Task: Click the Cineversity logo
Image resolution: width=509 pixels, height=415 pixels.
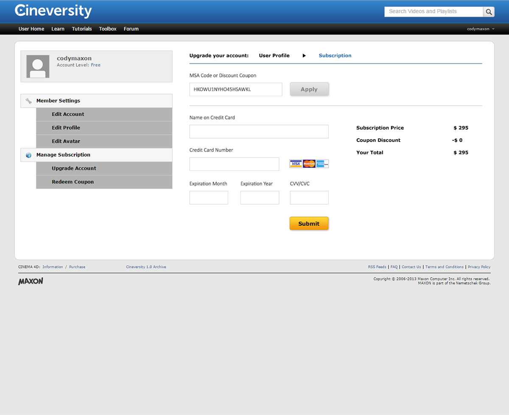Action: pos(53,11)
